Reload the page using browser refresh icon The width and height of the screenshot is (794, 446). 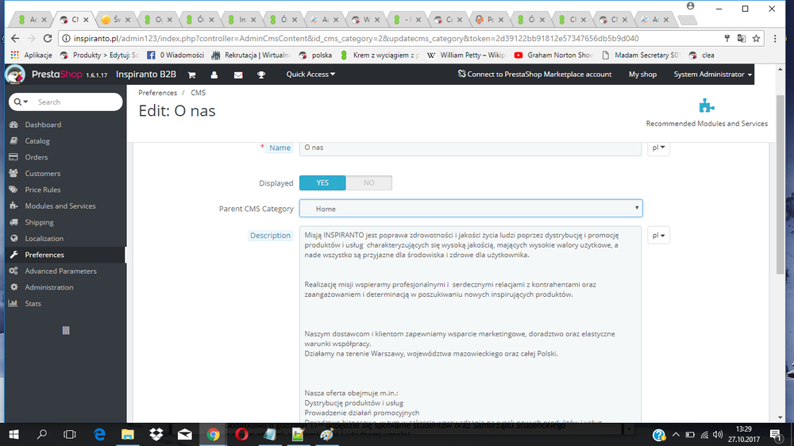(x=48, y=38)
